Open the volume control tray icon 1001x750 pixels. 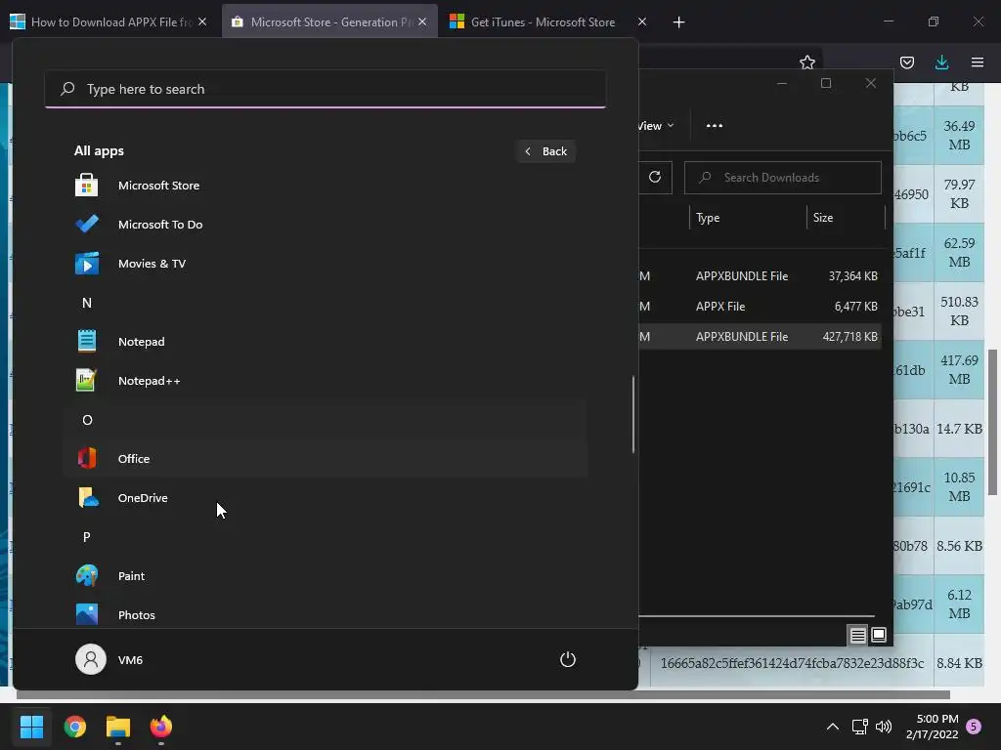(x=884, y=727)
